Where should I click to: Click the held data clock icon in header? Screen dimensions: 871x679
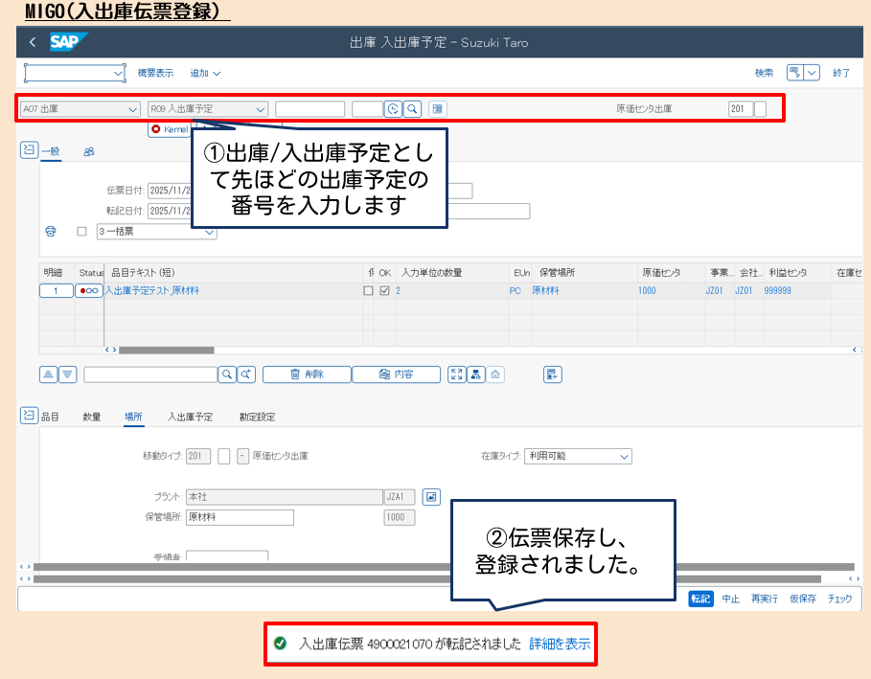[393, 109]
